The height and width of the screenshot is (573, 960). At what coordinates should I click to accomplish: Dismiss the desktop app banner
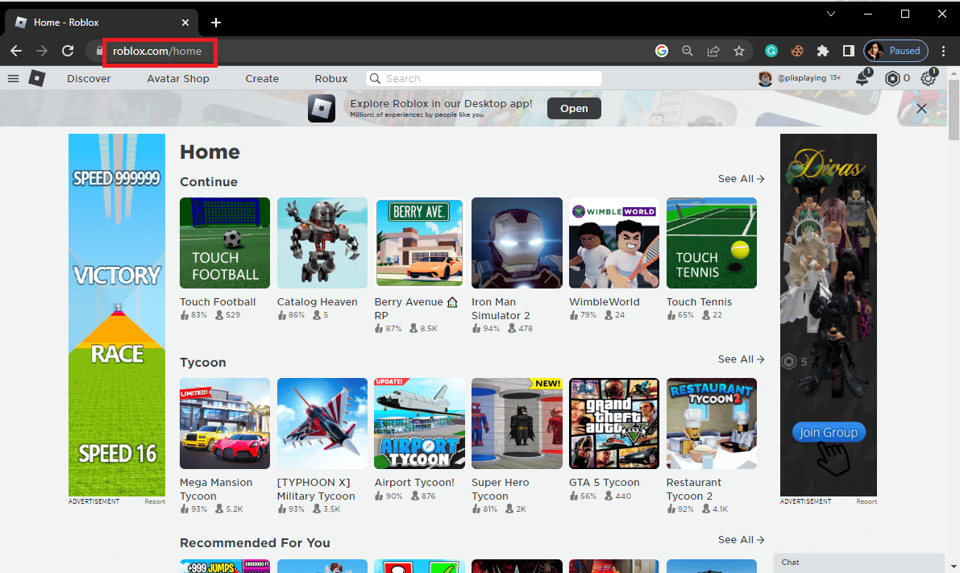pos(921,108)
